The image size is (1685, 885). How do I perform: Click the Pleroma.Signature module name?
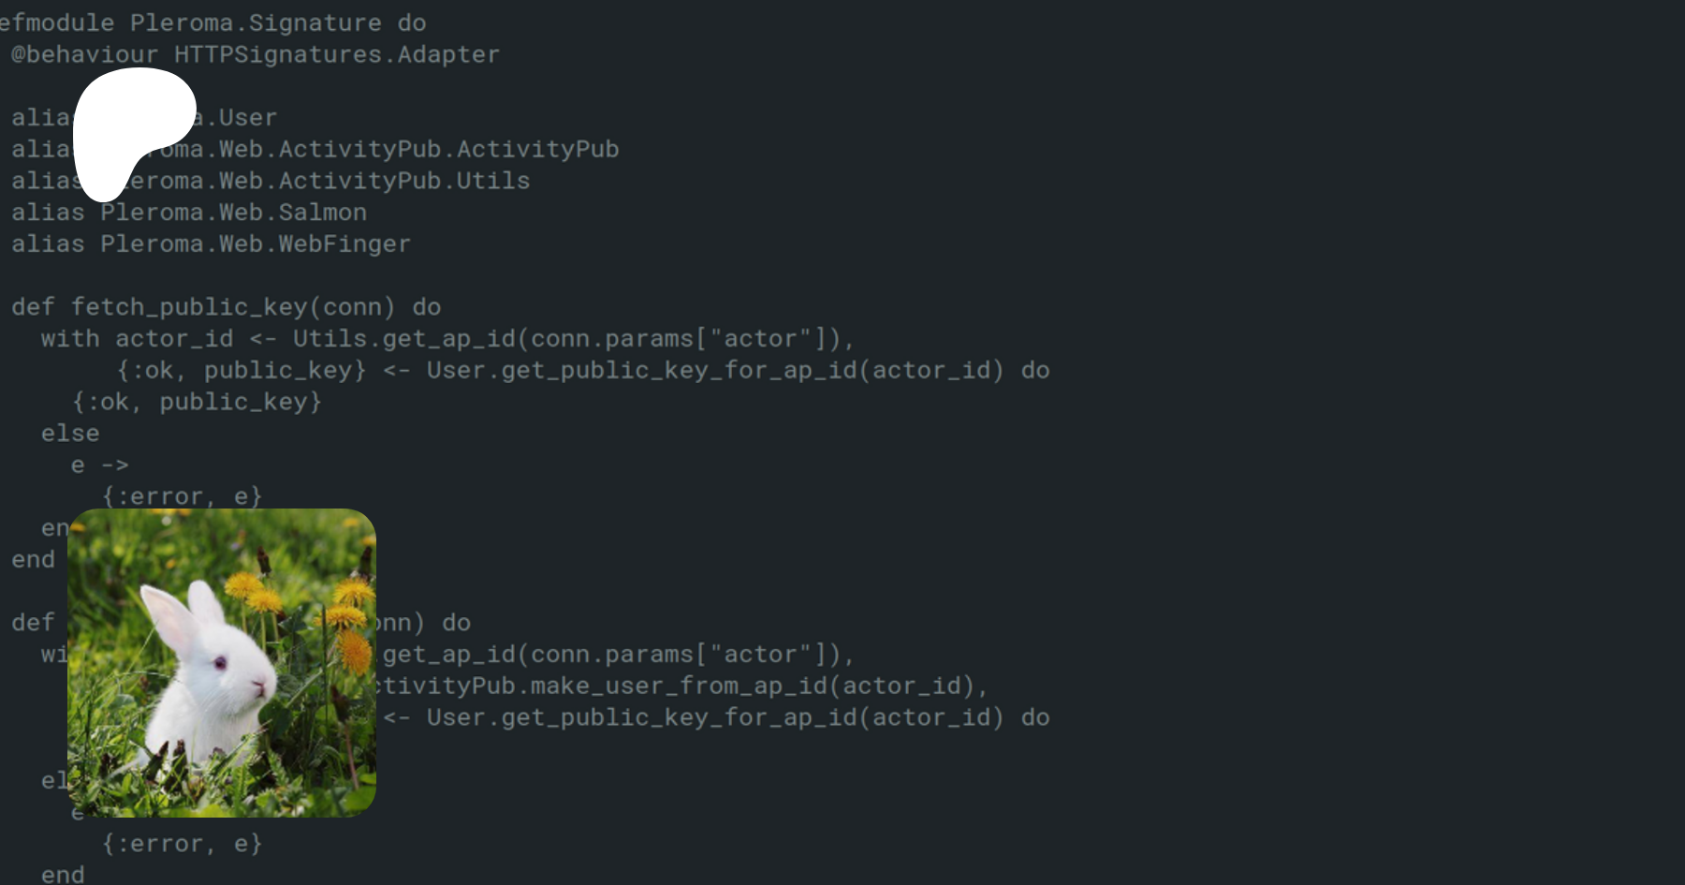[255, 22]
